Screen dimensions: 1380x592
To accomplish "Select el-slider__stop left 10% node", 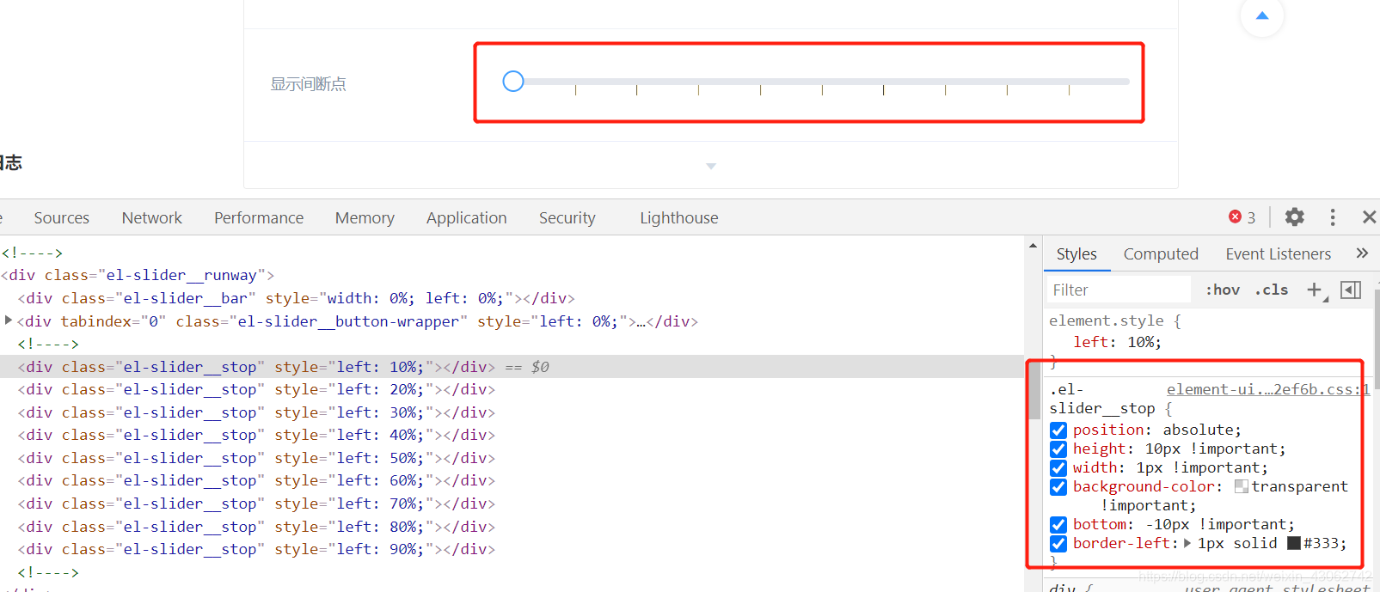I will tap(256, 367).
